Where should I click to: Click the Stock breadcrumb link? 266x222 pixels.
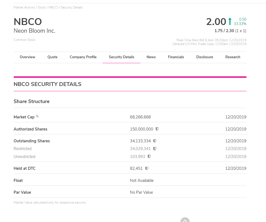click(x=42, y=7)
